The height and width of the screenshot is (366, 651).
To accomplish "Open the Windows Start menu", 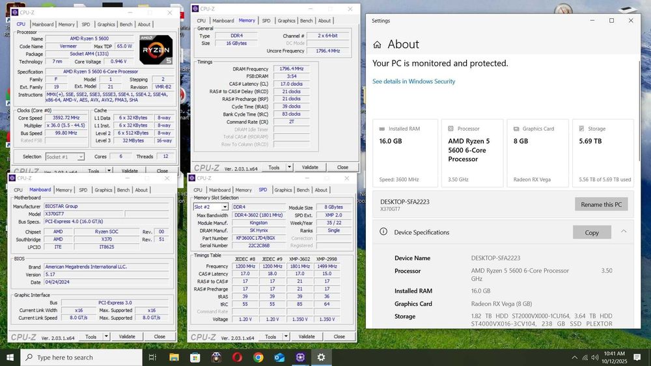I will (x=10, y=358).
